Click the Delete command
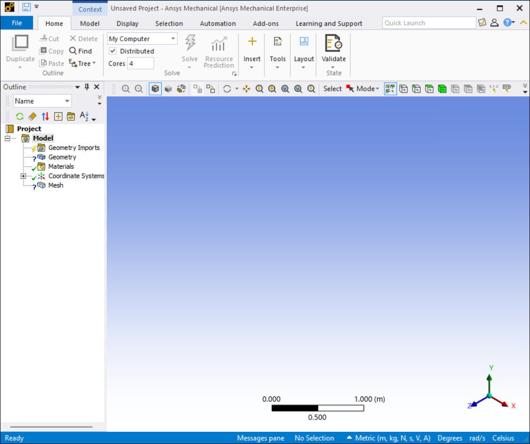The height and width of the screenshot is (444, 530). tap(84, 39)
